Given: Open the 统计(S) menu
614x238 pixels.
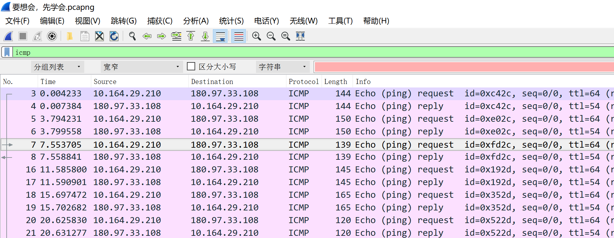Looking at the screenshot, I should (x=231, y=21).
